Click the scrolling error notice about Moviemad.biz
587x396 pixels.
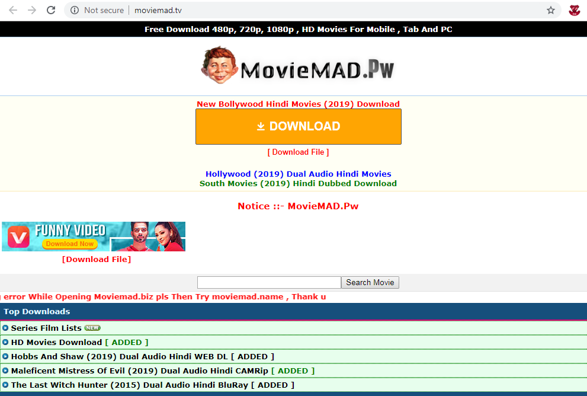click(163, 297)
